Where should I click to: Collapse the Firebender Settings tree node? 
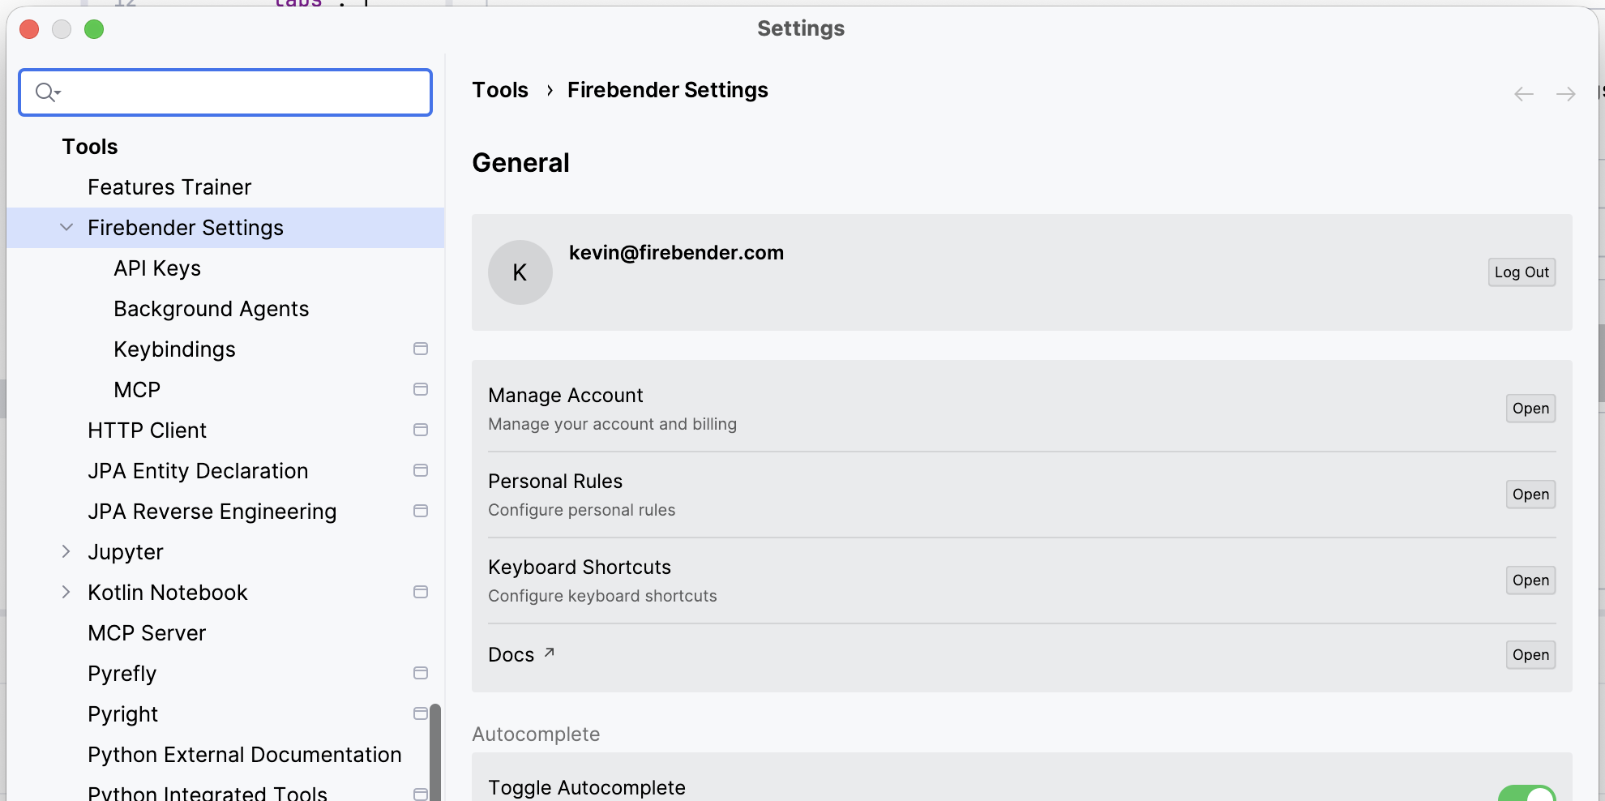point(66,228)
